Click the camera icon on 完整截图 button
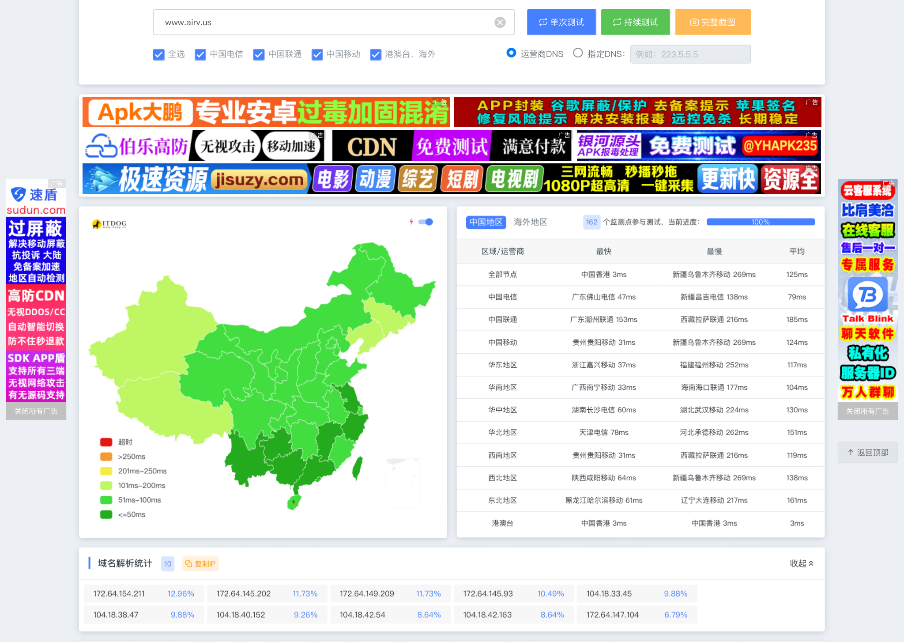 click(694, 23)
